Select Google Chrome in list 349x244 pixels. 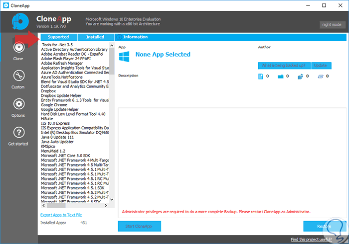coord(54,105)
